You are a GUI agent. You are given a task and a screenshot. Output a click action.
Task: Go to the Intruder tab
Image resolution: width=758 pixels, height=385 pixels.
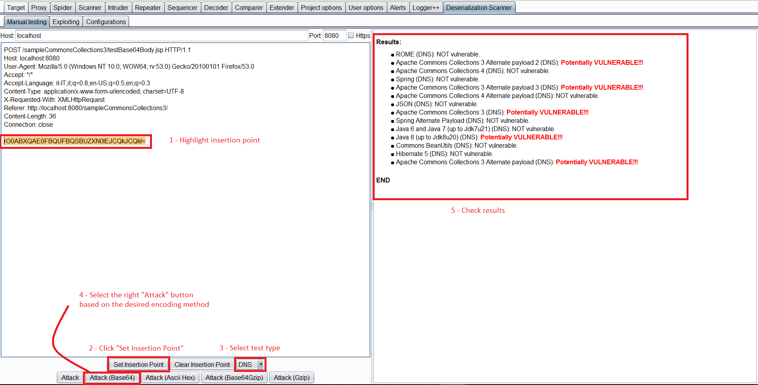point(118,7)
